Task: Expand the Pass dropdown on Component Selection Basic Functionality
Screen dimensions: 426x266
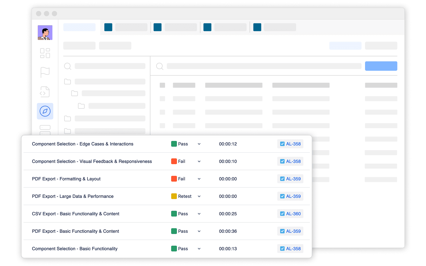Action: click(x=199, y=248)
